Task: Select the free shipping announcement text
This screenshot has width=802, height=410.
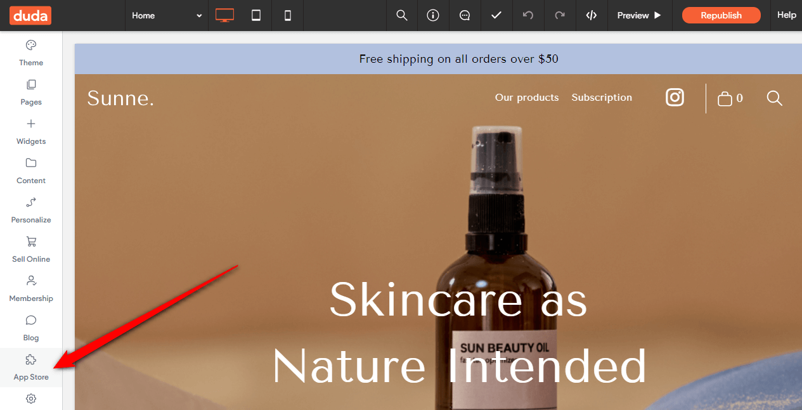Action: (458, 59)
